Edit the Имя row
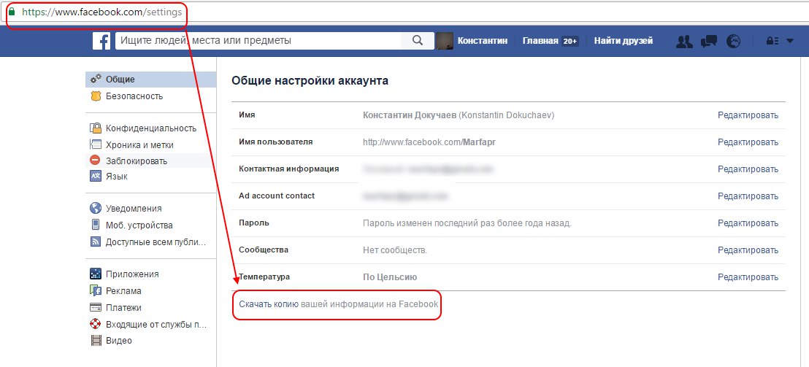The width and height of the screenshot is (809, 367). (748, 115)
